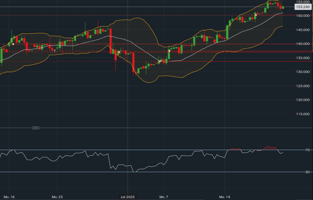
Task: Click the white dot marker just before Juli 2025
Action: (x=119, y=52)
